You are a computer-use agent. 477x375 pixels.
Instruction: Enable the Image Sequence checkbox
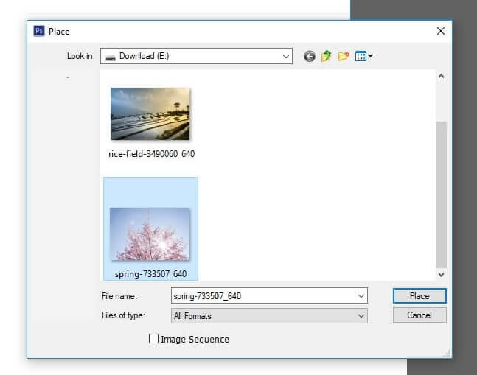click(153, 339)
